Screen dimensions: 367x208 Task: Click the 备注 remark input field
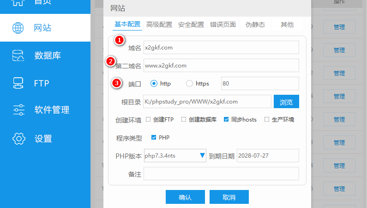[x=221, y=173]
